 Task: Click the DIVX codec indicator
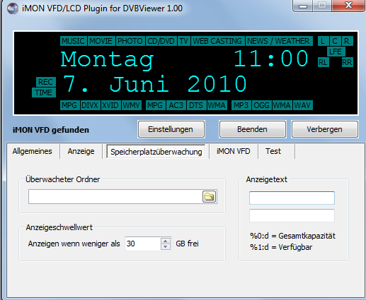(x=90, y=105)
